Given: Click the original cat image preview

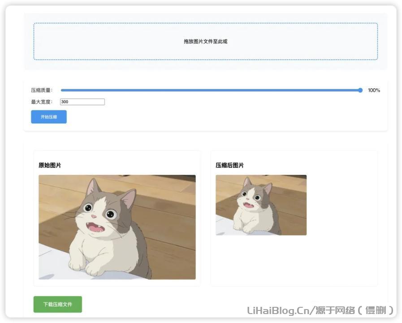Looking at the screenshot, I should point(117,227).
